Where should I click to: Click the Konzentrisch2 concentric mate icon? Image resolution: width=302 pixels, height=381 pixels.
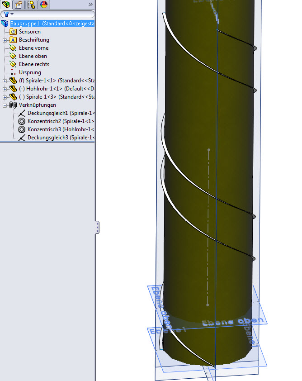[x=22, y=121]
